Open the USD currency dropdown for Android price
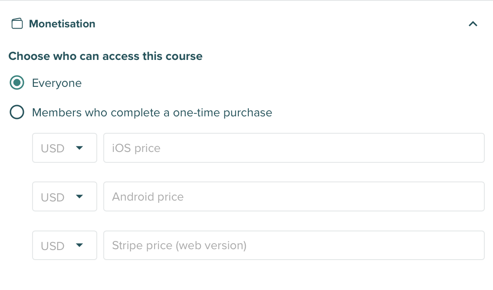 [64, 196]
